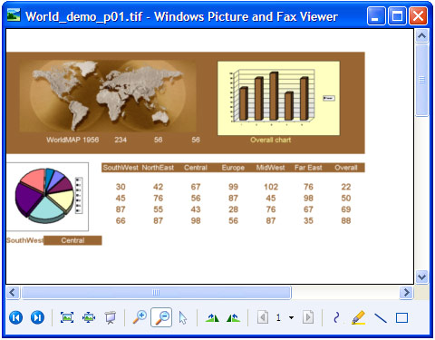The image size is (435, 340).
Task: Show the image at actual size
Action: (x=89, y=317)
